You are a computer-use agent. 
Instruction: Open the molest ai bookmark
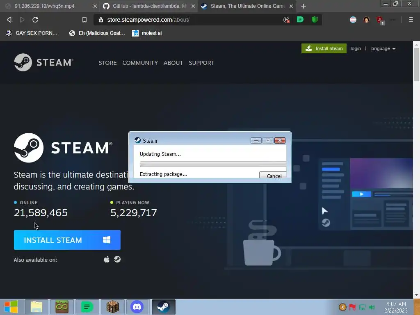147,33
